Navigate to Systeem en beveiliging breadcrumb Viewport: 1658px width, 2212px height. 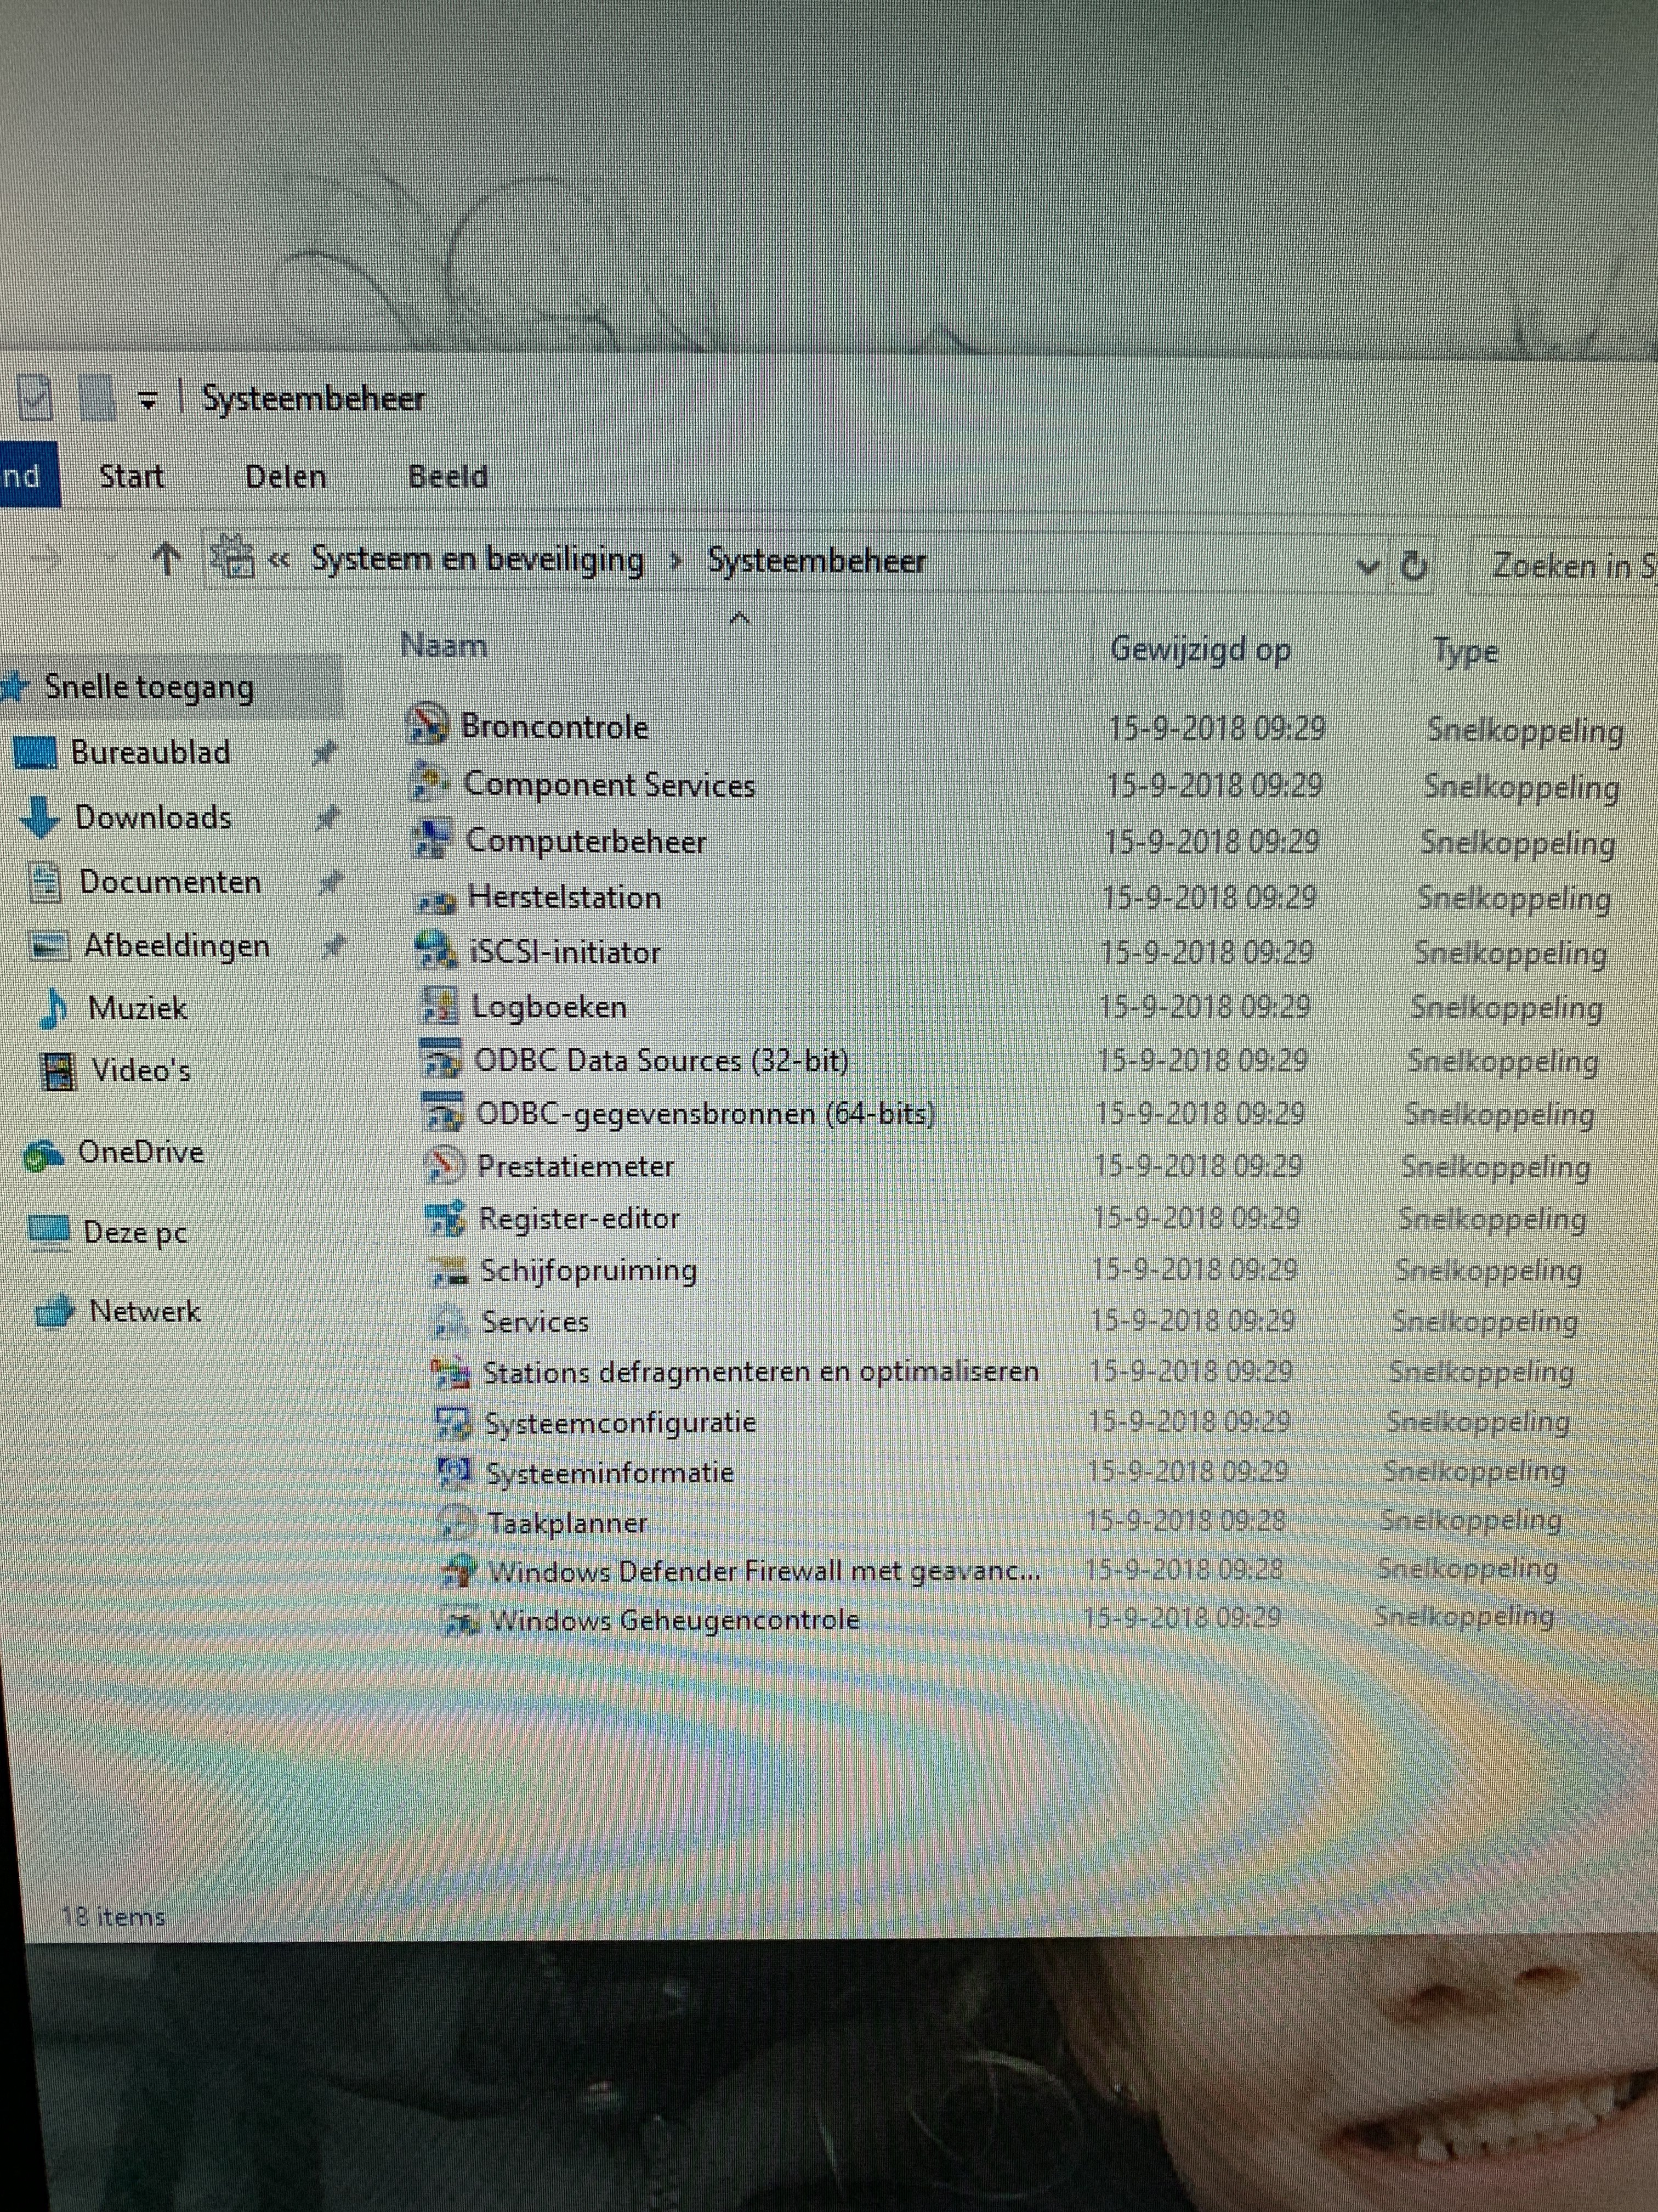(478, 560)
